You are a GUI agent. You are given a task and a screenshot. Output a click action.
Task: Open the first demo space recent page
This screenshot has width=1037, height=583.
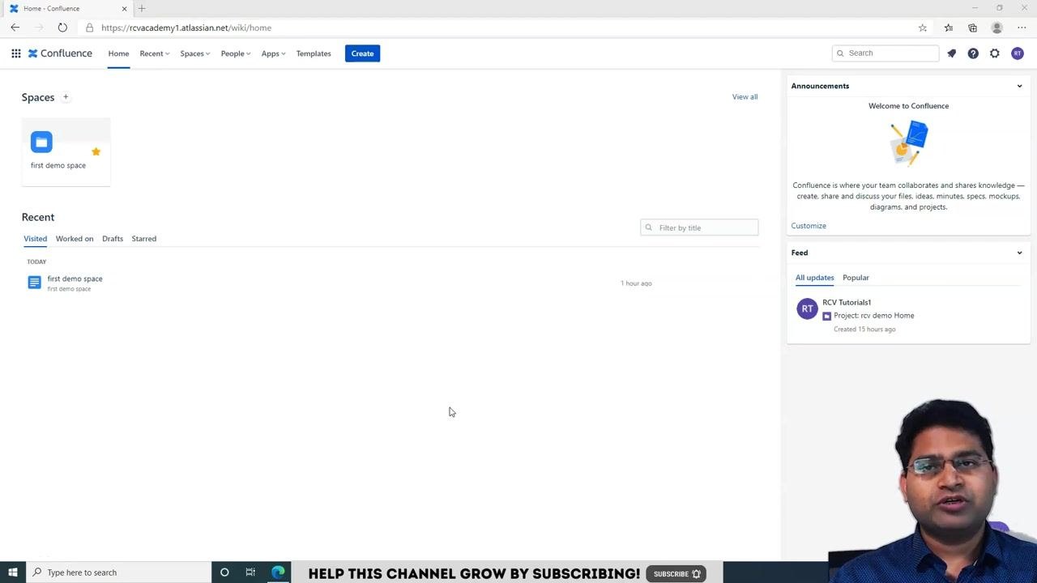click(75, 279)
